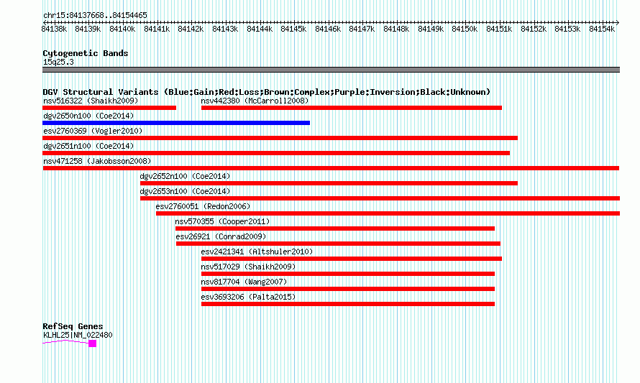Click the 84149k ruler position
Screen dimensions: 640x383
click(x=431, y=29)
